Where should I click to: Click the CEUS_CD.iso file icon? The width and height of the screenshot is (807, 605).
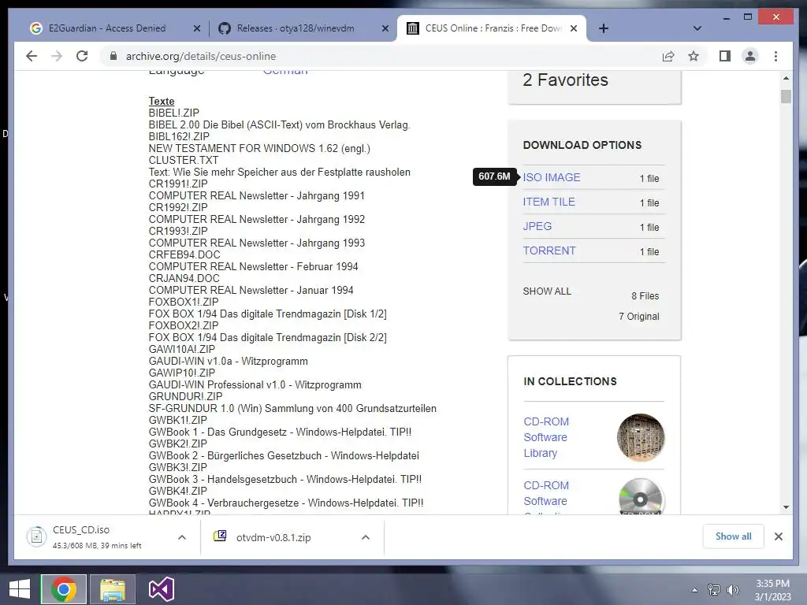36,537
